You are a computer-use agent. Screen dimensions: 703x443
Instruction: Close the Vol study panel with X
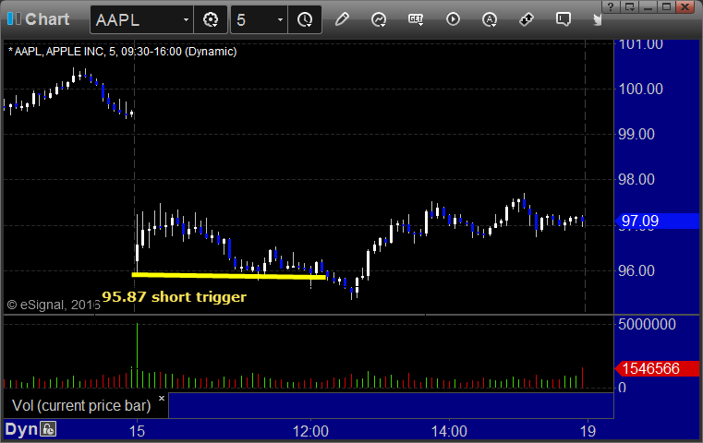point(162,398)
